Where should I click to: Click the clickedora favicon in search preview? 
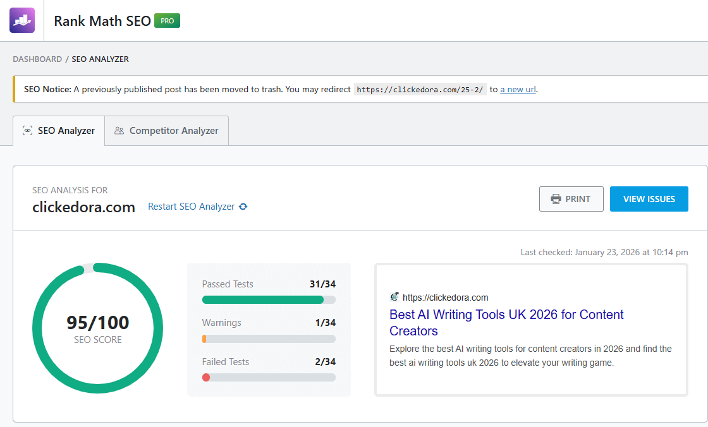(x=394, y=297)
